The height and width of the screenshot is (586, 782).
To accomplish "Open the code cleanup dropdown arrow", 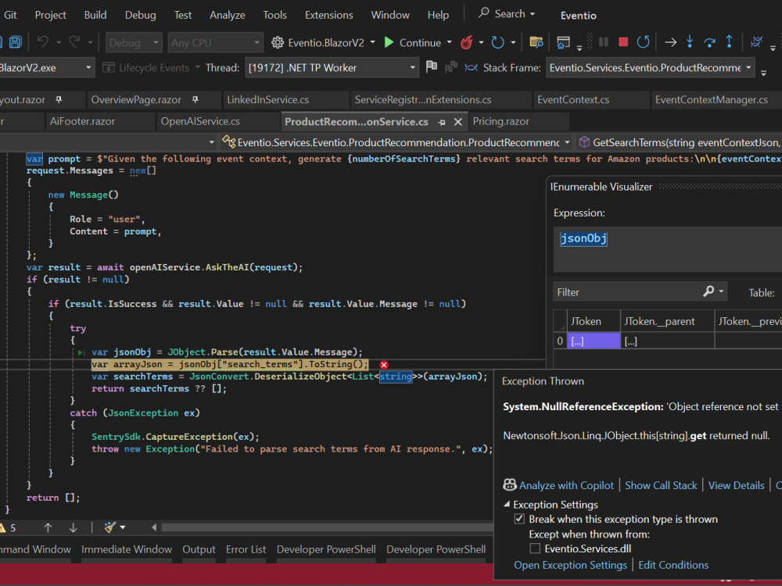I will pyautogui.click(x=123, y=527).
